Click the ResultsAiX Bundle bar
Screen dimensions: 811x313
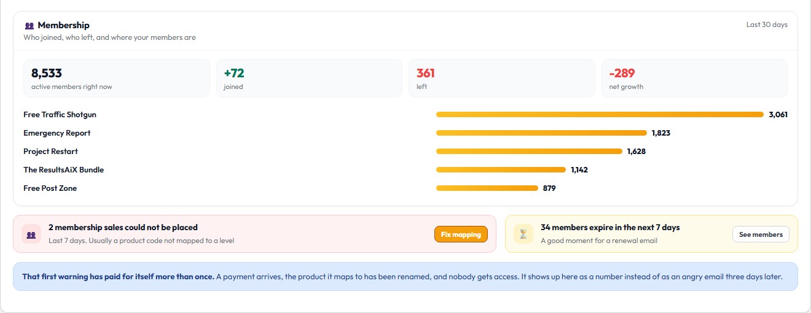(501, 170)
